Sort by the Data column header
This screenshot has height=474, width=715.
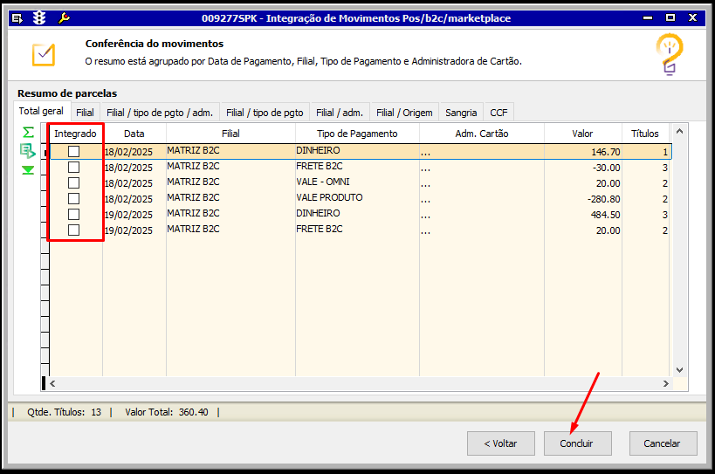click(x=134, y=134)
